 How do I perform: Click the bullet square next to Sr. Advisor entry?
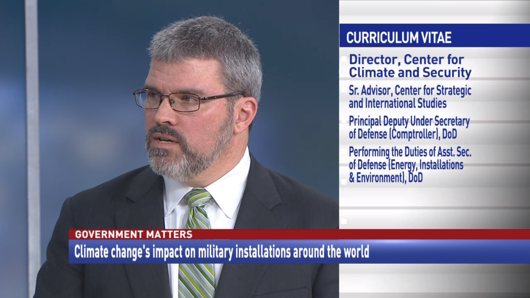(x=343, y=89)
